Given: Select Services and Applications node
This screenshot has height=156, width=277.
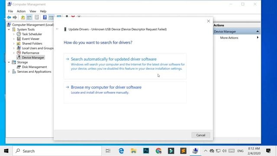Looking at the screenshot, I should 34,71.
